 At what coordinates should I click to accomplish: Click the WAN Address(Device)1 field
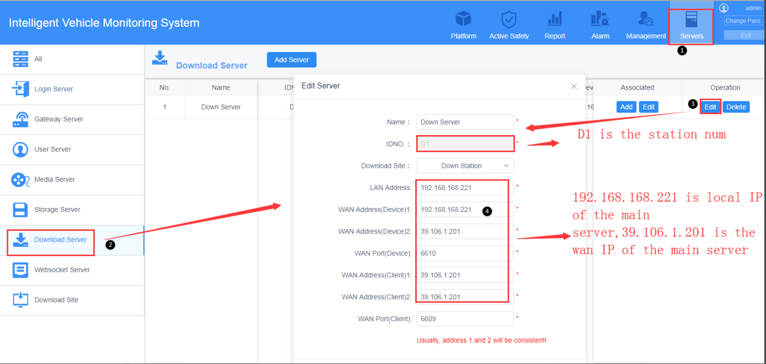[465, 210]
